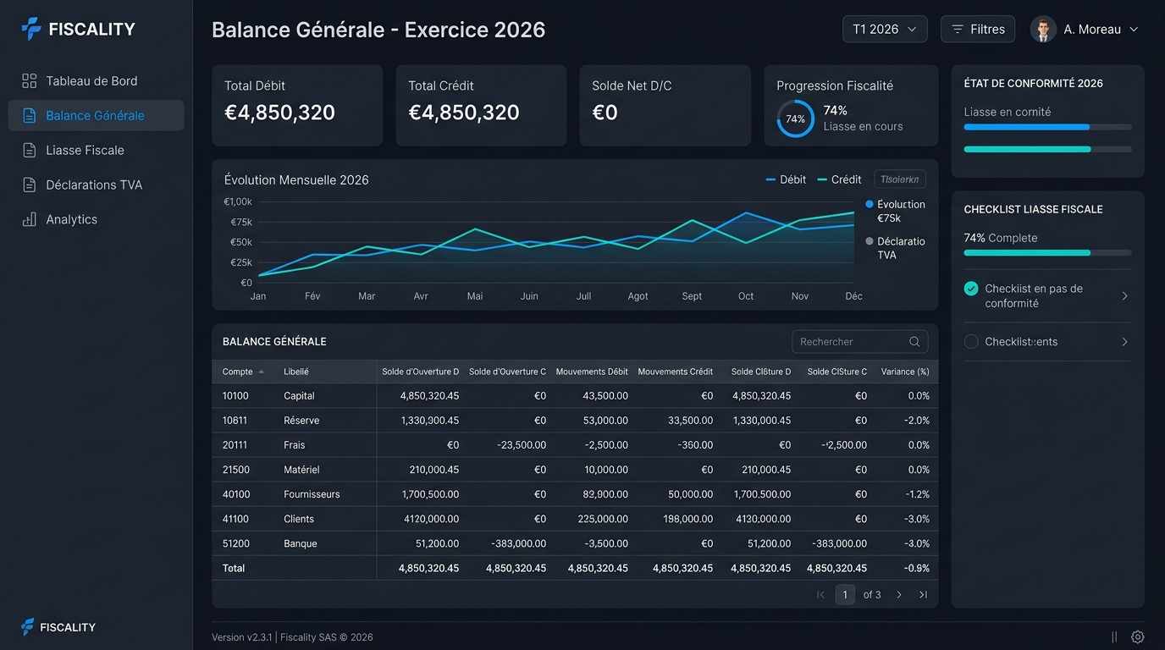Screen dimensions: 1165x650
Task: Toggle the grey Déclaratio TVA legend dot
Action: [x=870, y=241]
